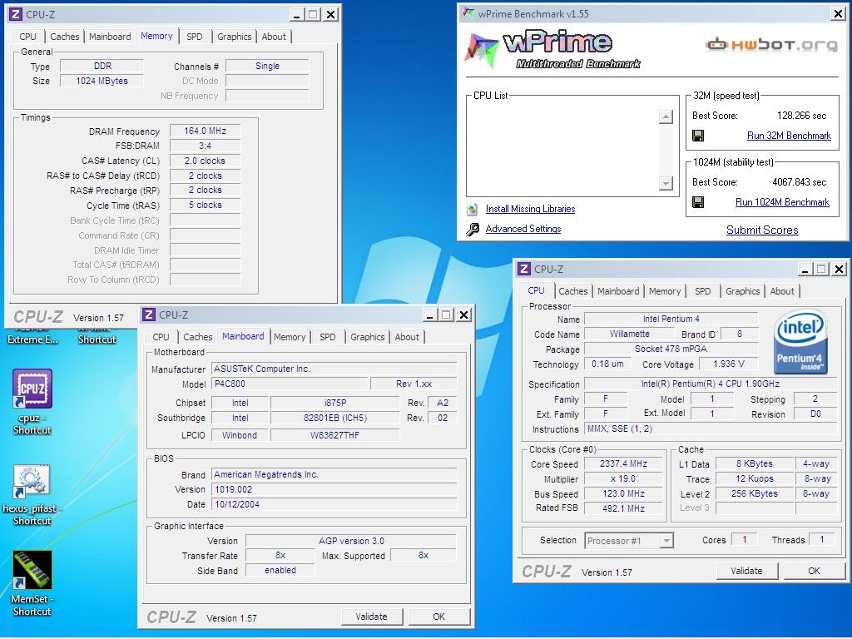
Task: Click CPU List scrollbar down arrow
Action: (x=666, y=183)
